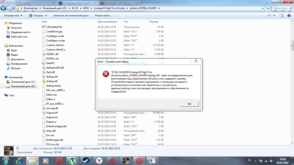Image resolution: width=294 pixels, height=165 pixels.
Task: Expand the Открыть dropdown arrow
Action: 46,16
